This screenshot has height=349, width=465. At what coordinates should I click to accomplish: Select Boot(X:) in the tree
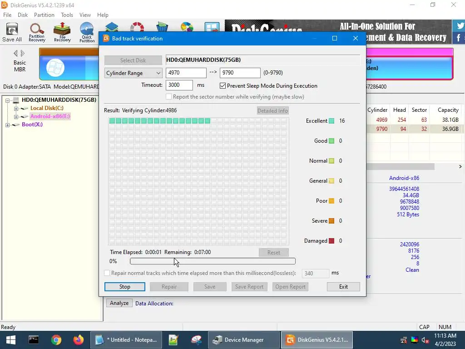click(32, 125)
